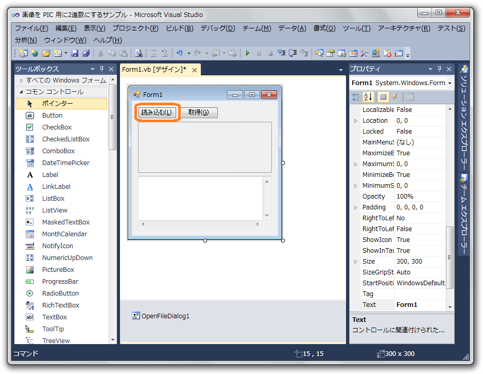Screen dimensions: 483x374
Task: Click the Step Out debug icon
Action: coord(304,53)
